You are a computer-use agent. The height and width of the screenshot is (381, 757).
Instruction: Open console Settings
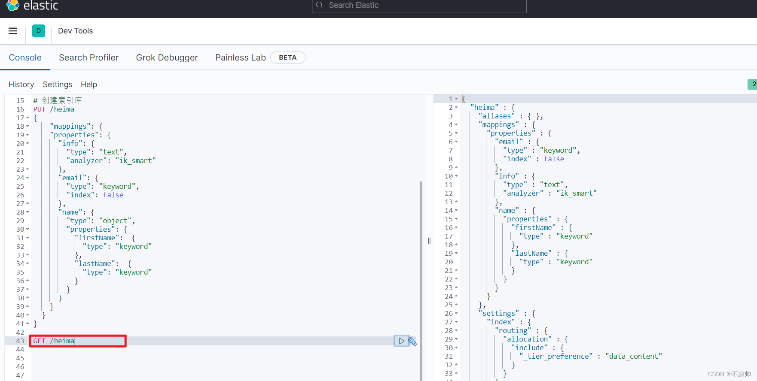57,85
